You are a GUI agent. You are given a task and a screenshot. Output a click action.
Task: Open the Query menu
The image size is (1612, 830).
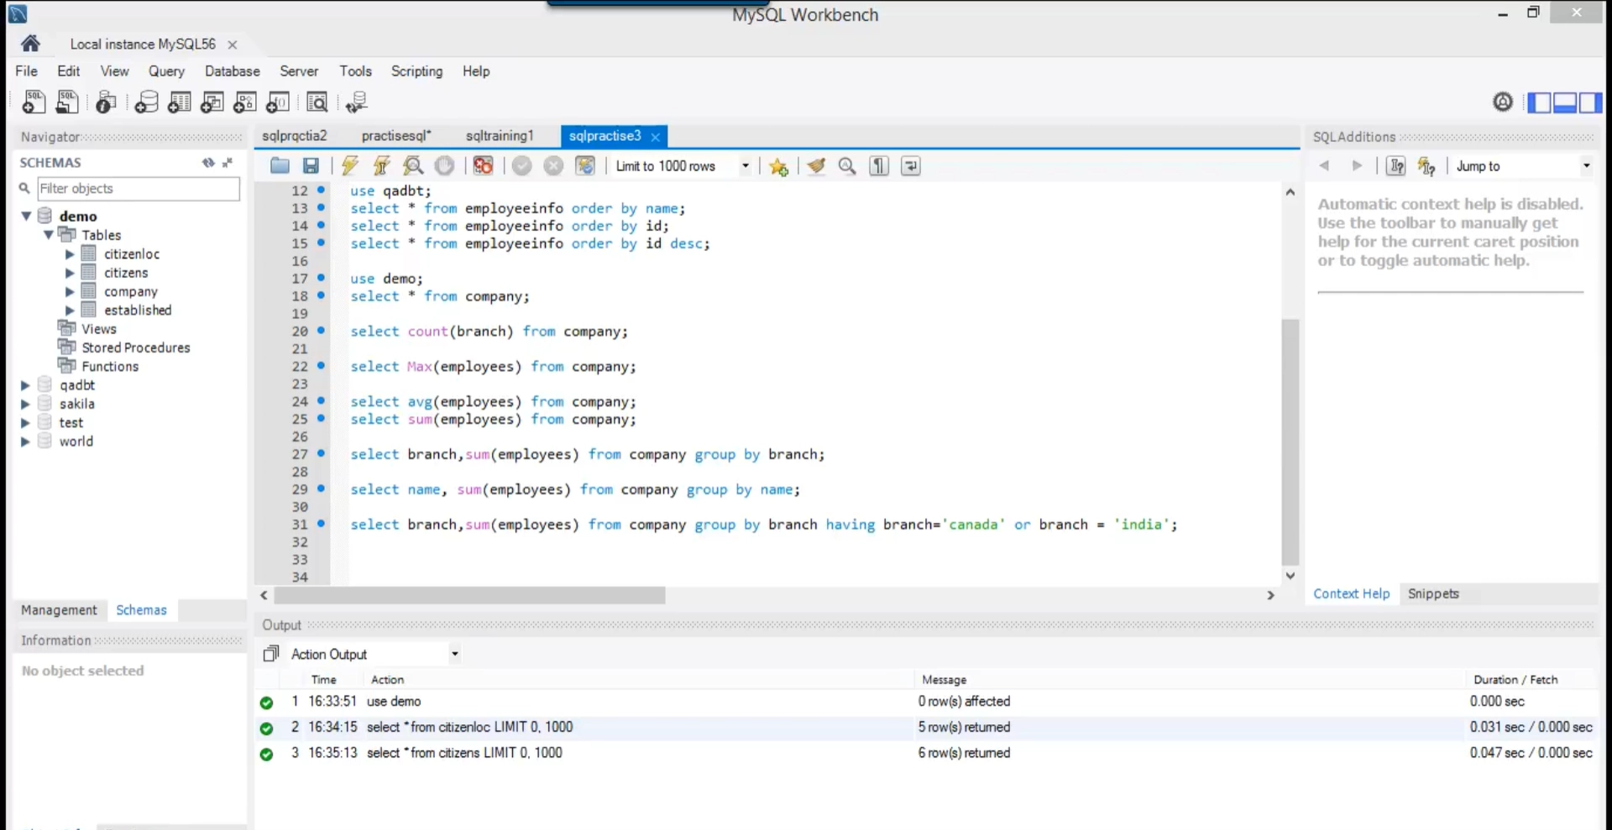click(x=166, y=71)
